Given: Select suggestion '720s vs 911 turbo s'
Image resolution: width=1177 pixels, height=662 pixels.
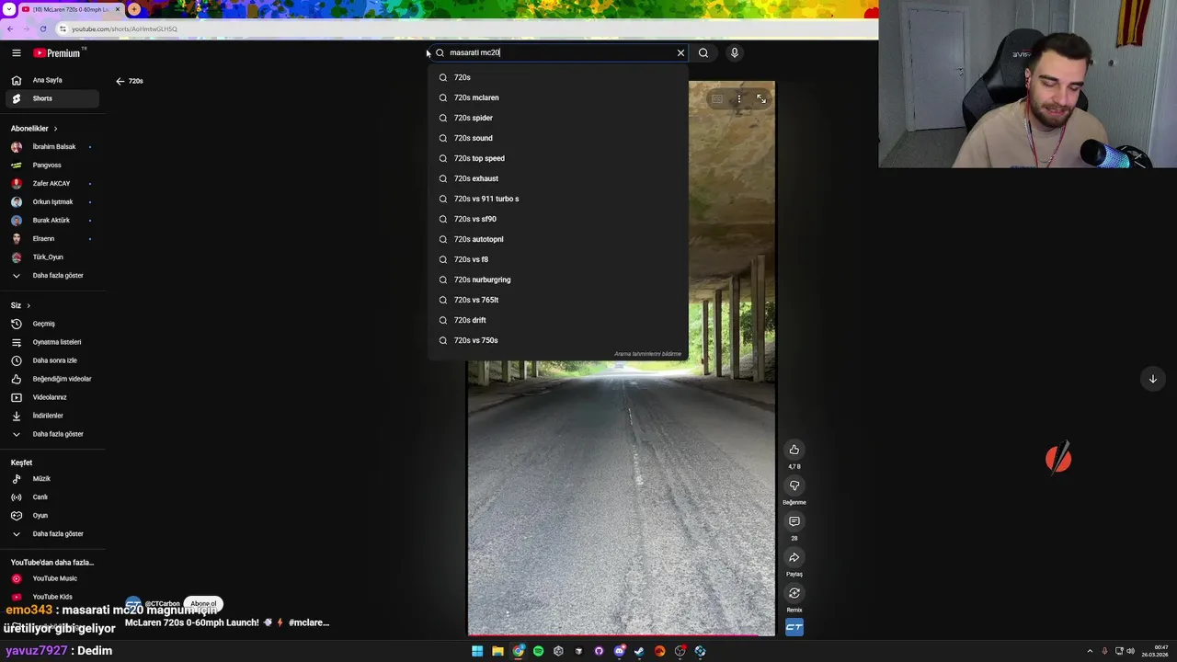Looking at the screenshot, I should 558,199.
